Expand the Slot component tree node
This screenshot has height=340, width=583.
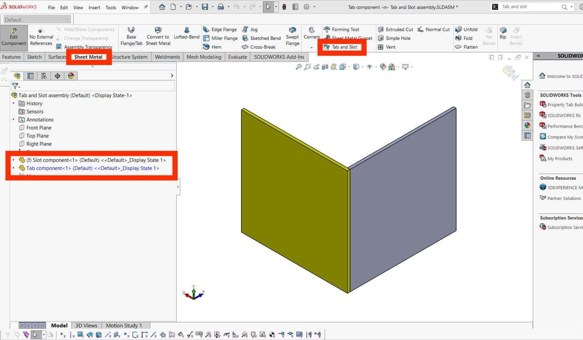click(13, 160)
